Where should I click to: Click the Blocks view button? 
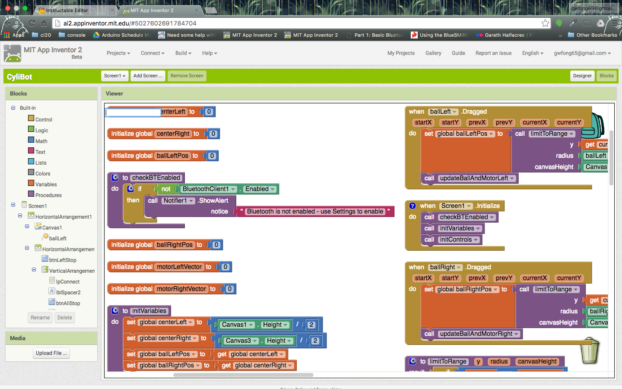(606, 76)
